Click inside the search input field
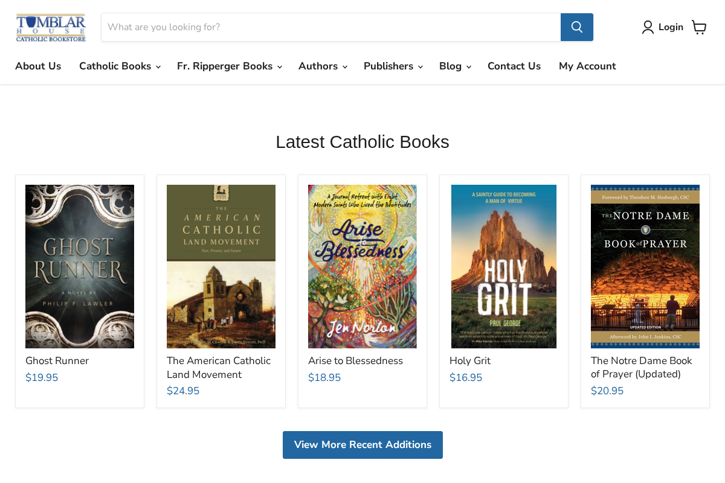The width and height of the screenshot is (725, 483). 330,27
